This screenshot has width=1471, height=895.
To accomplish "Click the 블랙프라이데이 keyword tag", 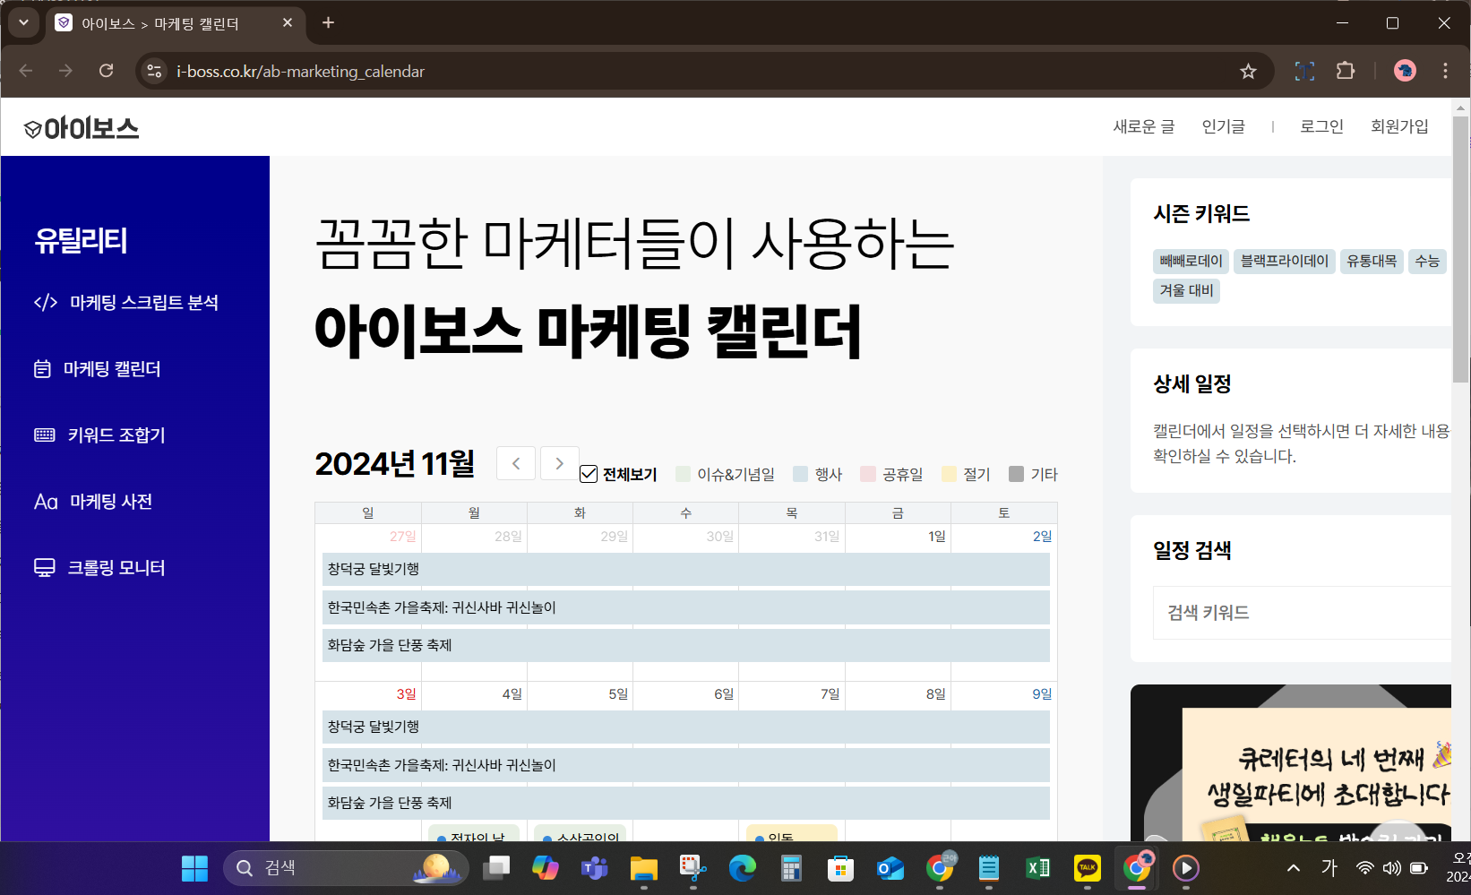I will (x=1284, y=261).
